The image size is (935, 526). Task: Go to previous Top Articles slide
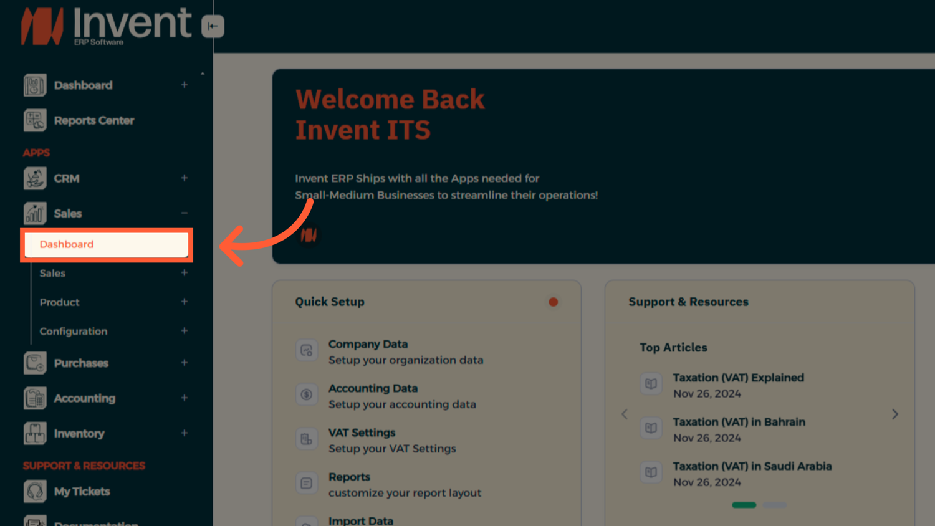(x=625, y=414)
